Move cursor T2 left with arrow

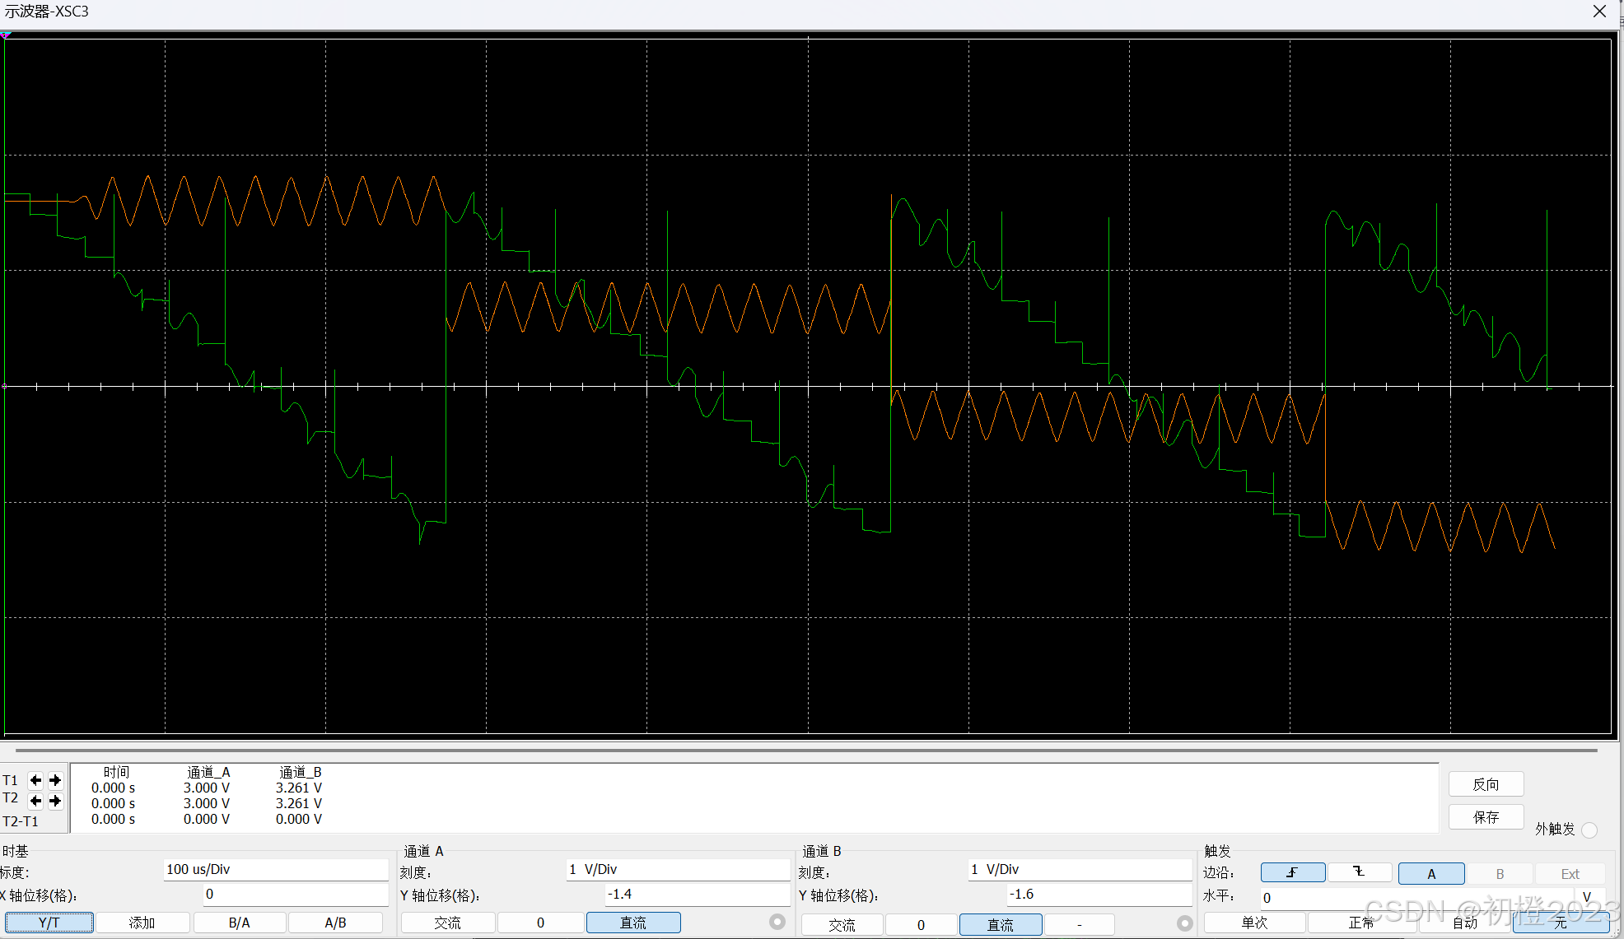35,801
